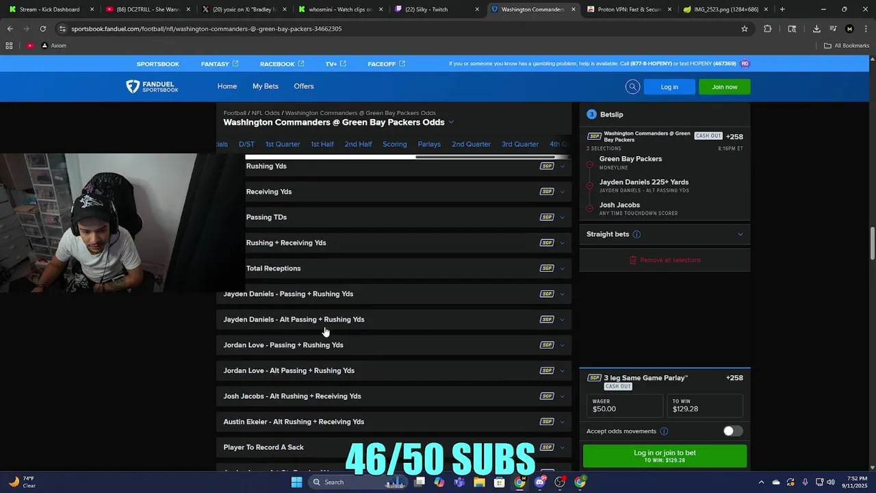The image size is (876, 493).
Task: Click the SGP badge on Rushing Yds row
Action: (546, 166)
